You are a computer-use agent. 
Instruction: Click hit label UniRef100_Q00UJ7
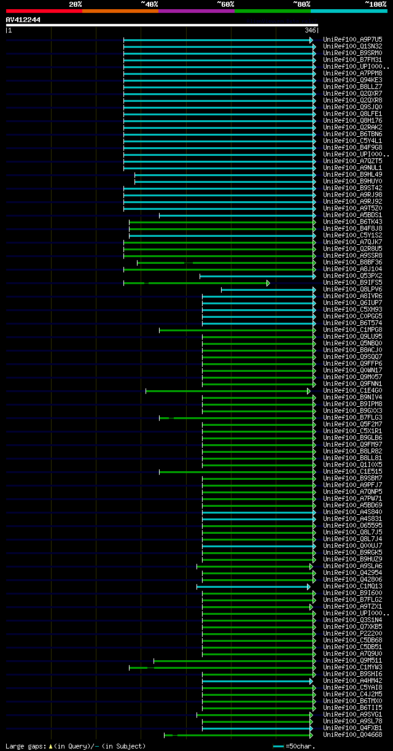pos(352,545)
